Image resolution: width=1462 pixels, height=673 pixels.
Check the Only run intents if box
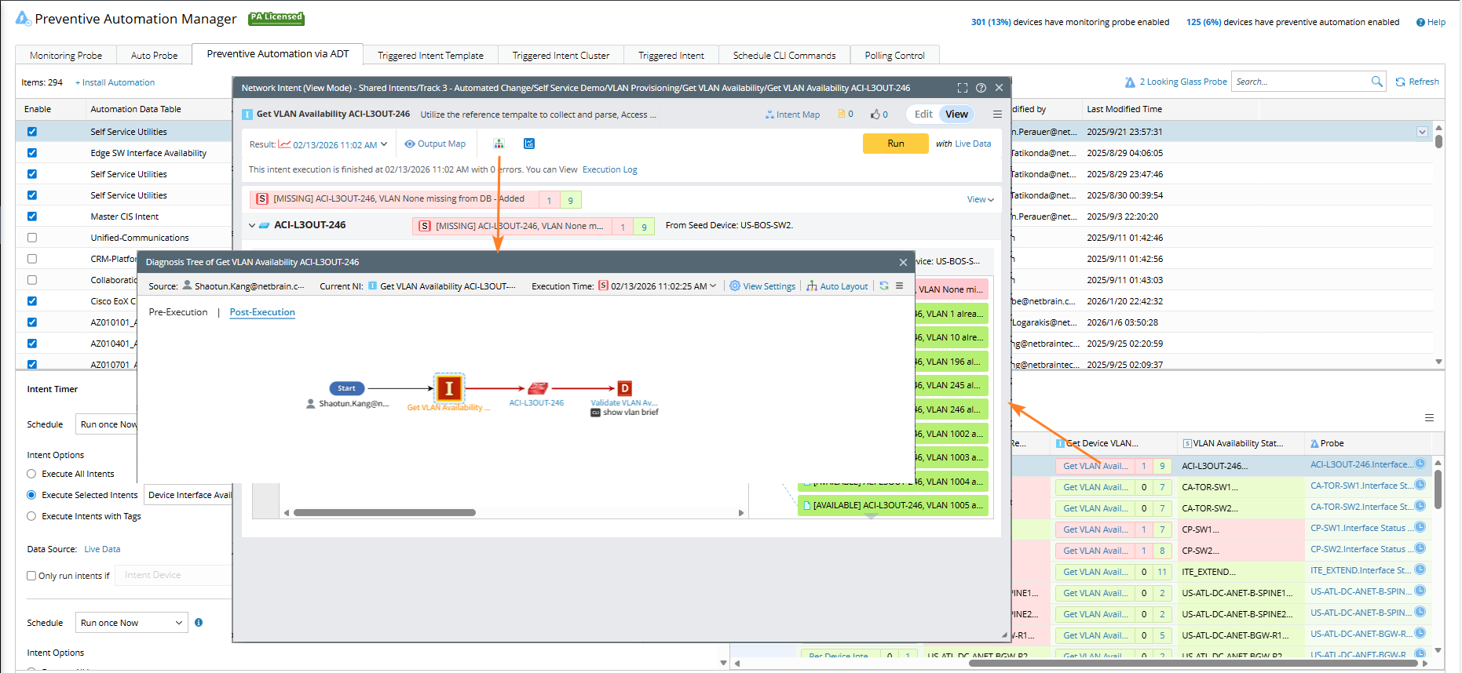pos(31,576)
